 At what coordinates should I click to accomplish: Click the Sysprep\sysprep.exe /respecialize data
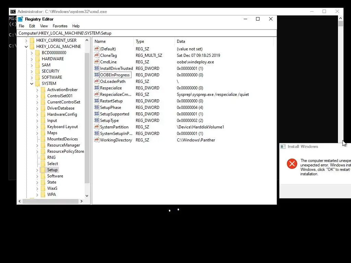pyautogui.click(x=213, y=95)
